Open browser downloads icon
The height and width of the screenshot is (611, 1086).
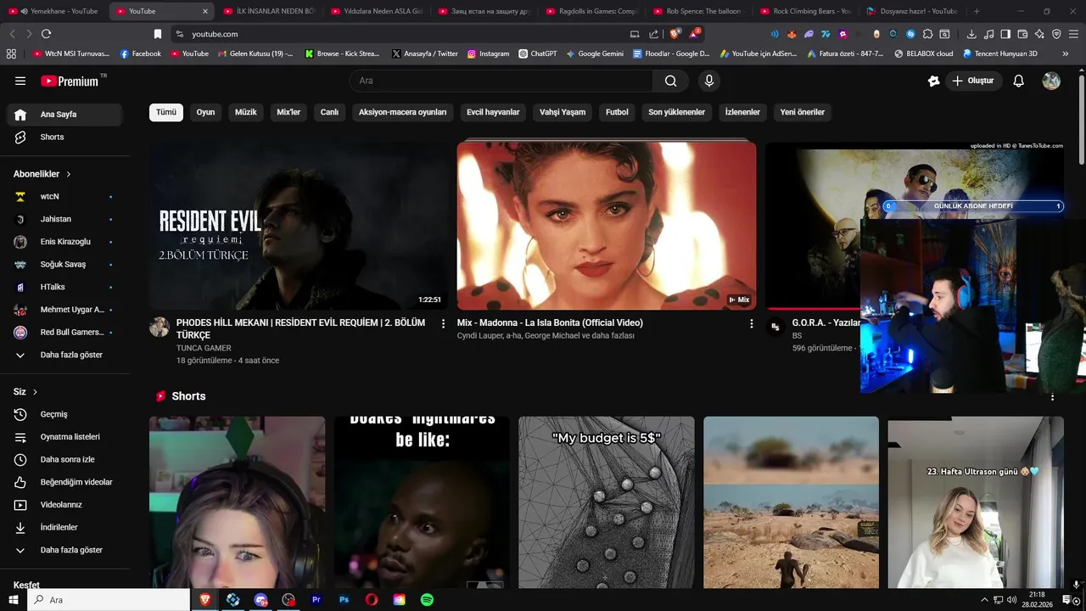tap(971, 34)
